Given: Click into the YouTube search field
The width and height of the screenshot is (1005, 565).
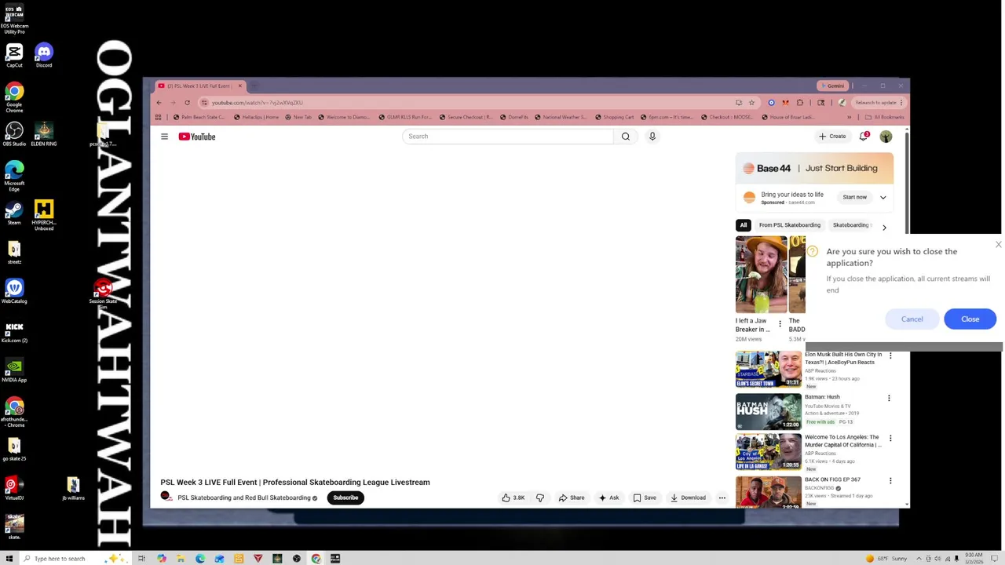Looking at the screenshot, I should pyautogui.click(x=508, y=137).
